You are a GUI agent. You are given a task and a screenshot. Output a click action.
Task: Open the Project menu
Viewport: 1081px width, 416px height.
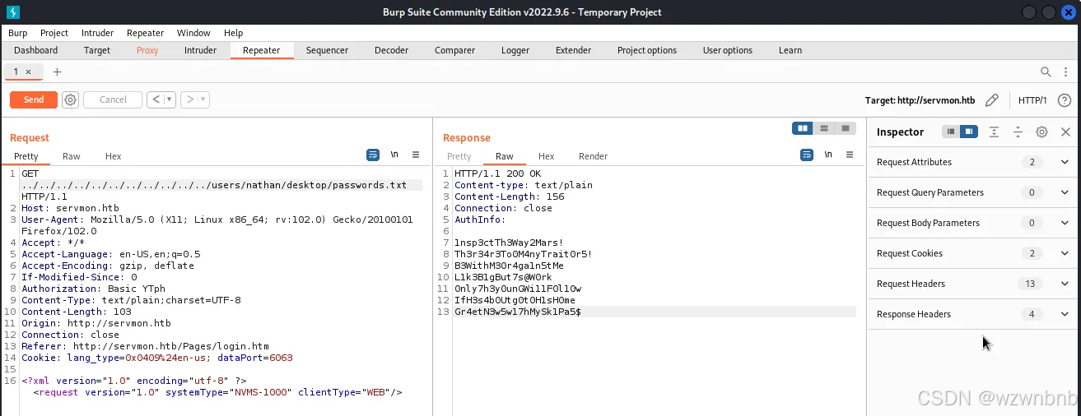click(54, 33)
